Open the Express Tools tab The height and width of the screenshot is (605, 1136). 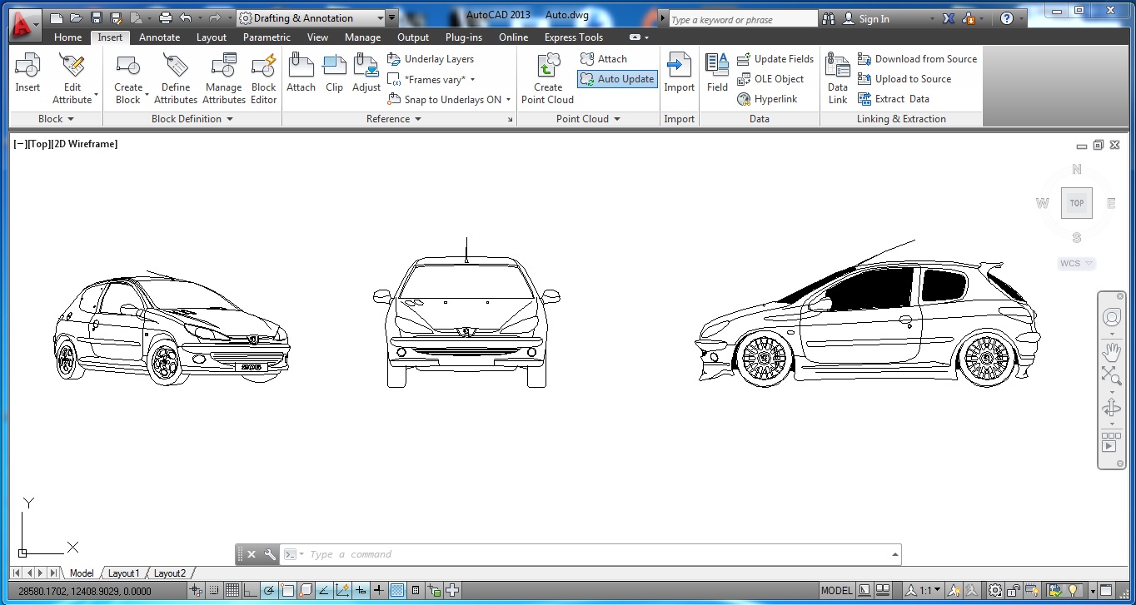[573, 37]
